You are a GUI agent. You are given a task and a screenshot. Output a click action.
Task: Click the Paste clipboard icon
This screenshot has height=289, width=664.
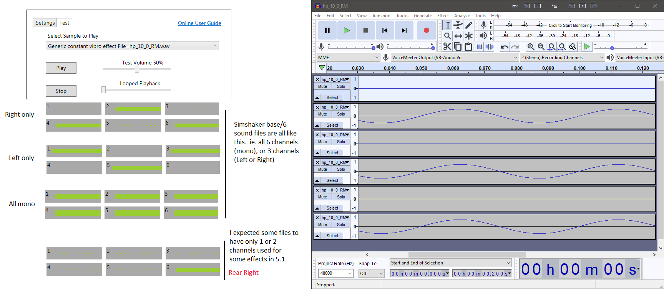tap(468, 46)
